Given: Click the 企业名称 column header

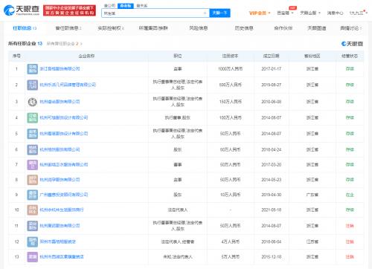Looking at the screenshot, I should [x=86, y=56].
